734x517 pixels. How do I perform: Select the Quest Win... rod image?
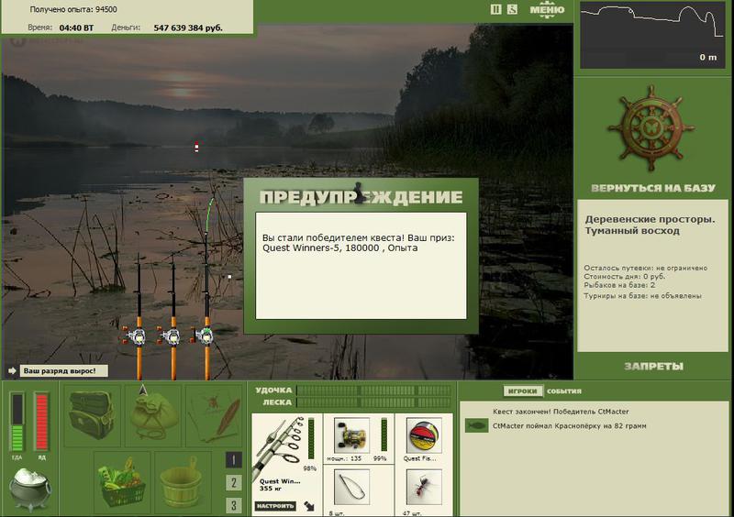(x=281, y=445)
